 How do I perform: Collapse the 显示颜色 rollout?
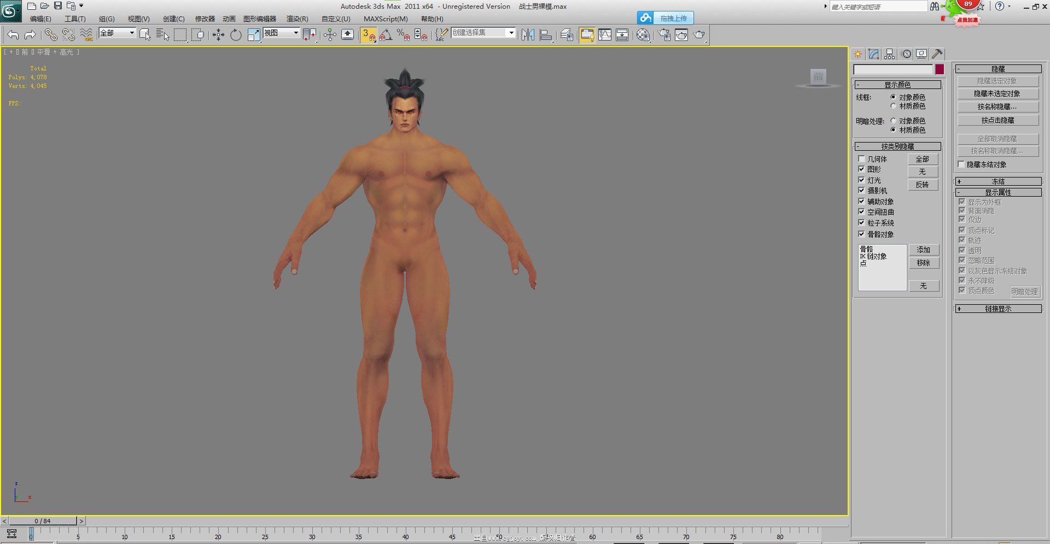[897, 85]
